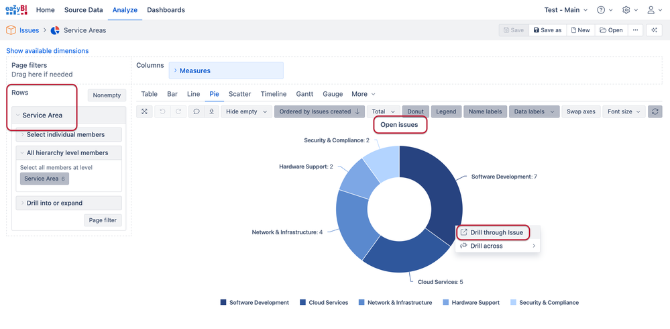Click the redo arrow icon

178,111
